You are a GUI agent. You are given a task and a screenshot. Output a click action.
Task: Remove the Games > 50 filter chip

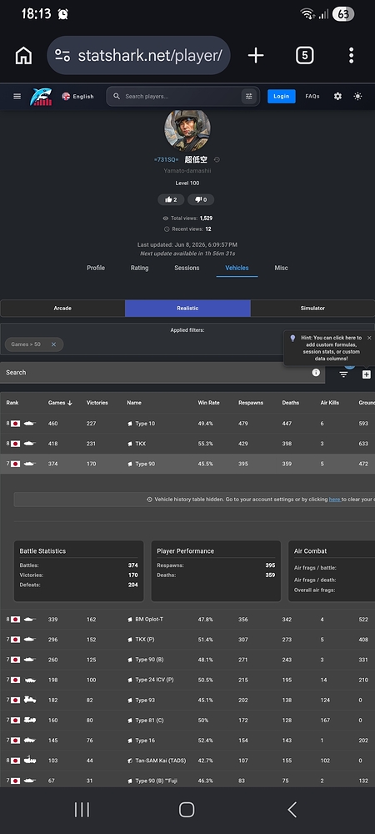coord(53,344)
